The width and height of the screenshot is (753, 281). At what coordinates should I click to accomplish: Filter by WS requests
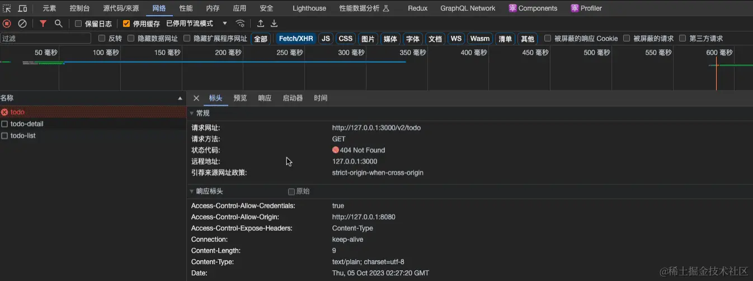tap(456, 39)
